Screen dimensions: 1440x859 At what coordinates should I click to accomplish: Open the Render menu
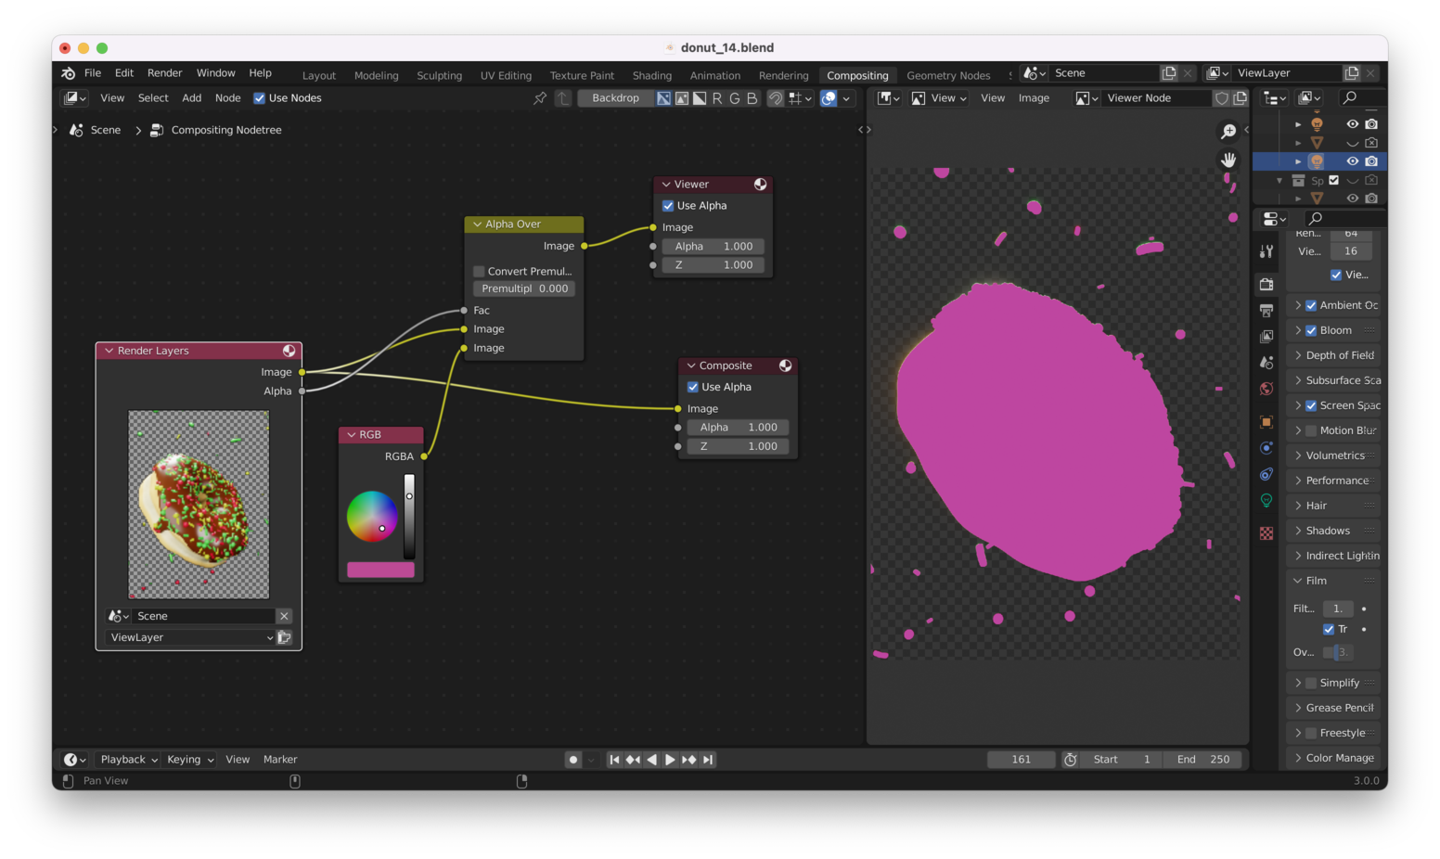point(164,72)
